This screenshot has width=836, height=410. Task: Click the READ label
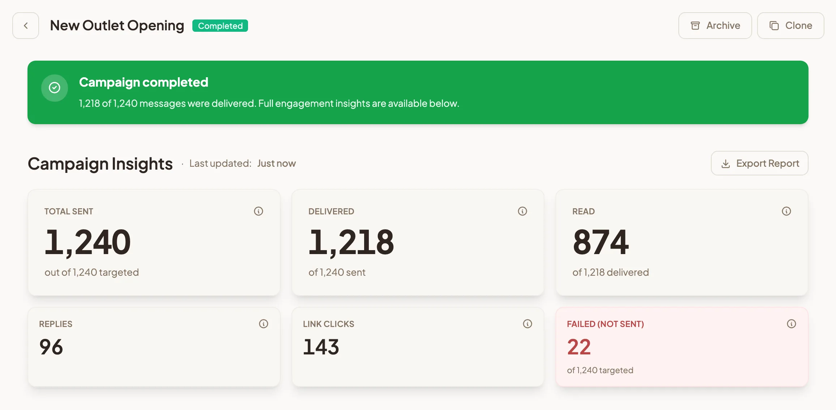(x=583, y=211)
